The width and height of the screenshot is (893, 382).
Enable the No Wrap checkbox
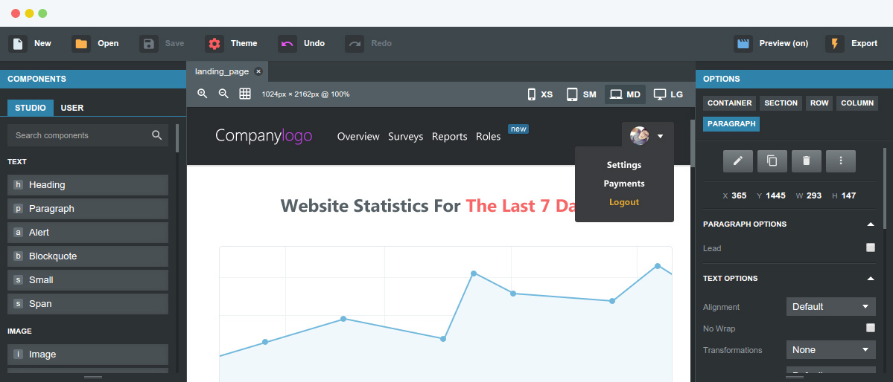click(870, 328)
